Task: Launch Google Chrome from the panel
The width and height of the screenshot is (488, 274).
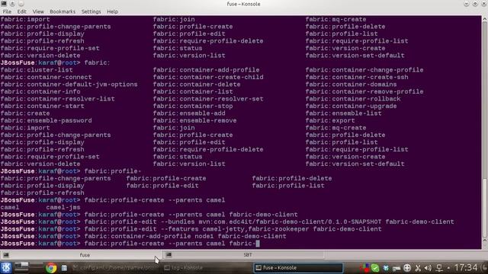Action: click(x=51, y=267)
